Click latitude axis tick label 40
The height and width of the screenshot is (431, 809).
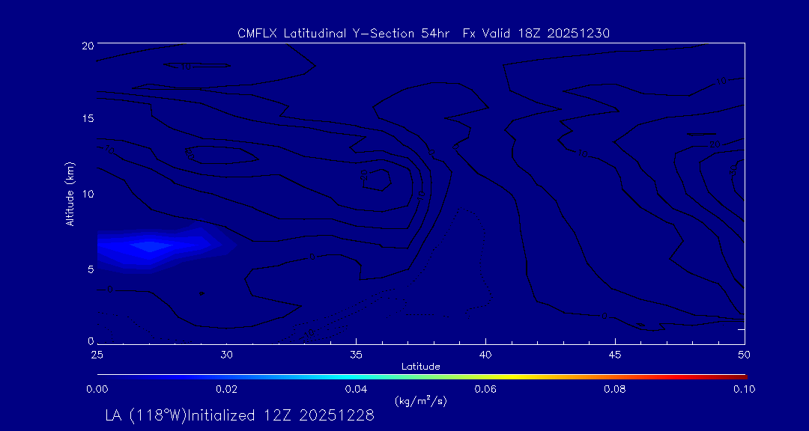point(485,355)
